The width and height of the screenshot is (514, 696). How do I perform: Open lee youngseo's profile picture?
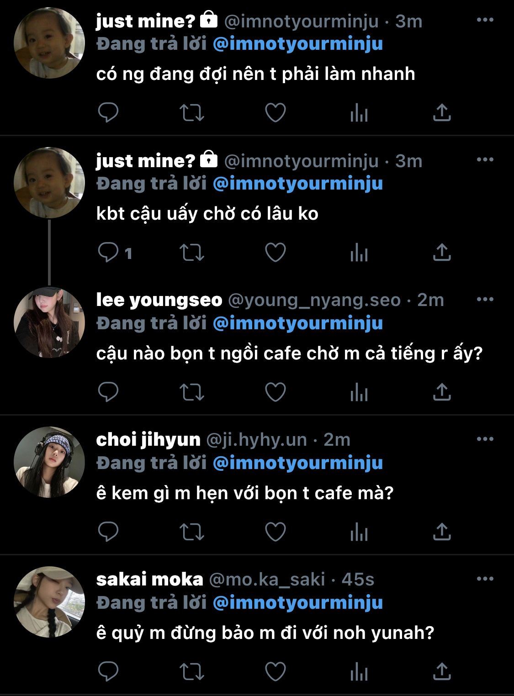click(x=49, y=322)
